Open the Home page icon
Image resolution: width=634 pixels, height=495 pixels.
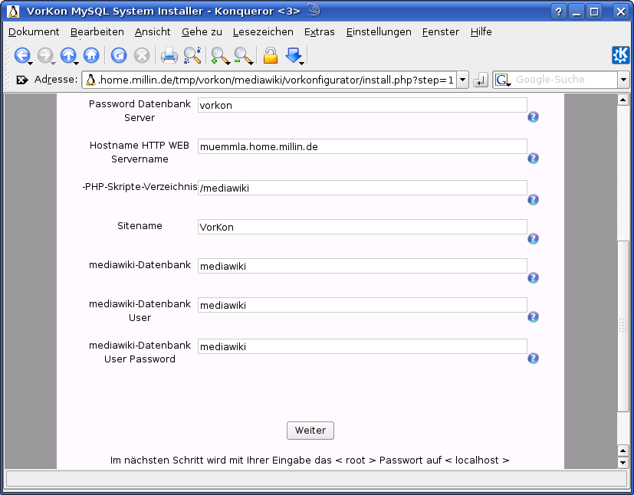tap(91, 55)
